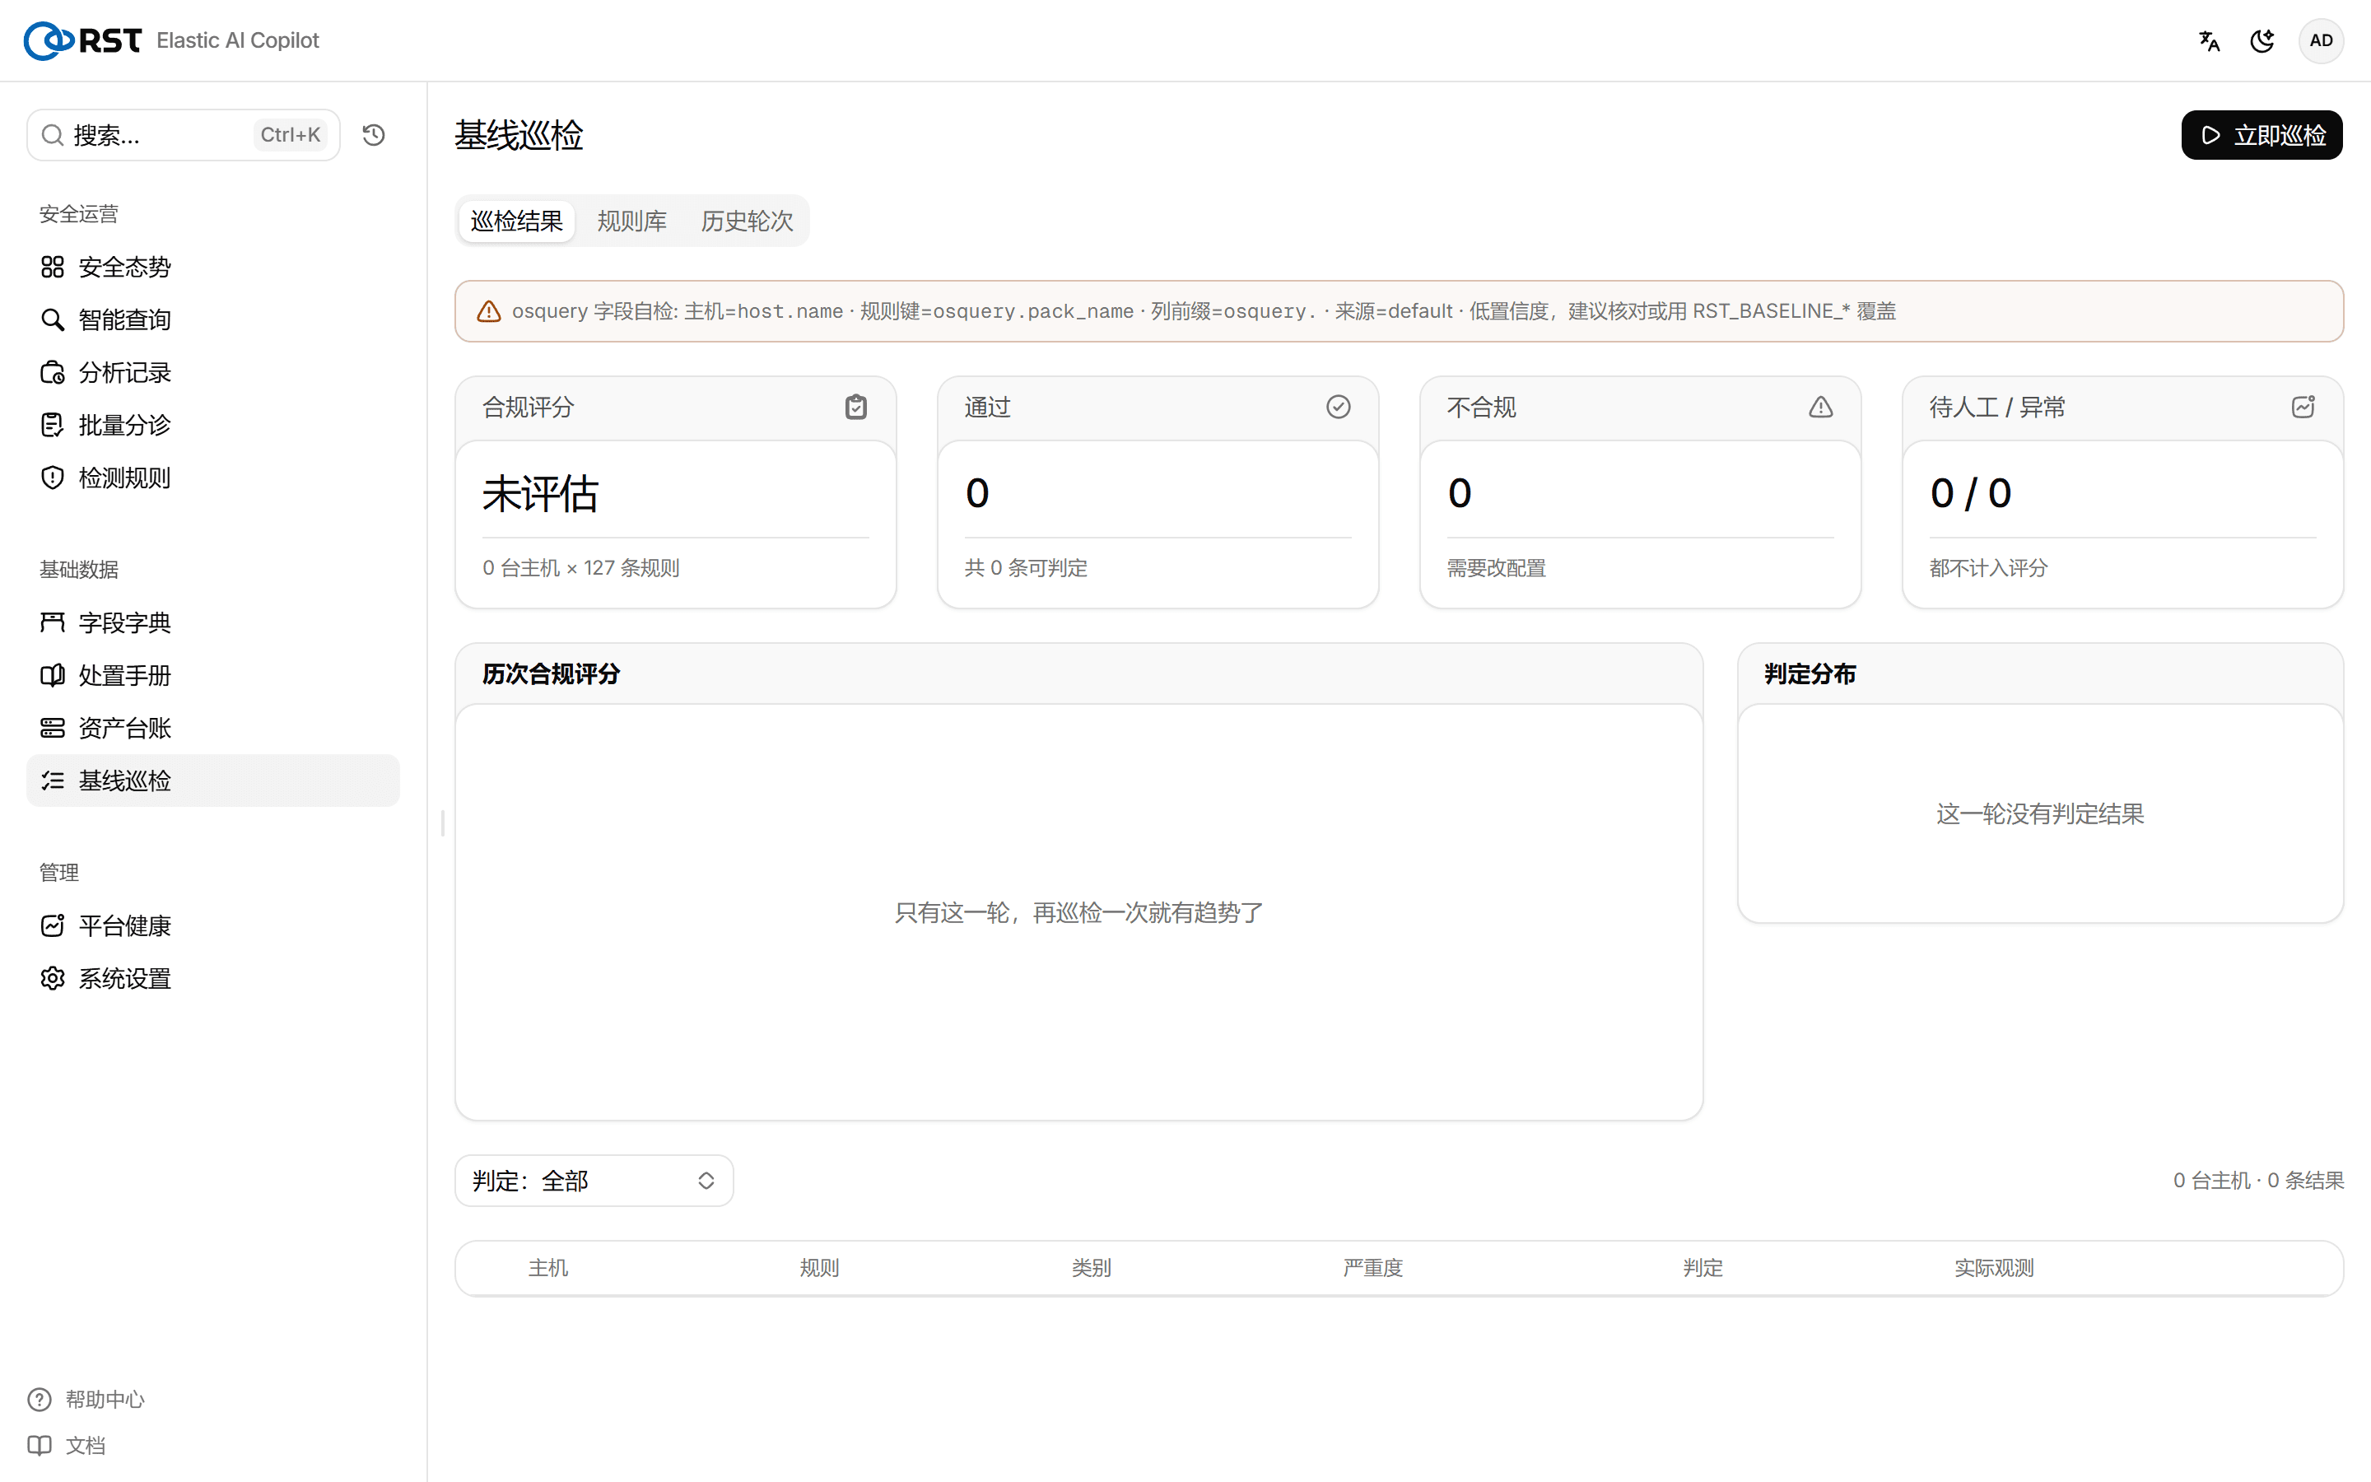Click alert triangle icon on 不合规 card
2371x1482 pixels.
click(1820, 407)
